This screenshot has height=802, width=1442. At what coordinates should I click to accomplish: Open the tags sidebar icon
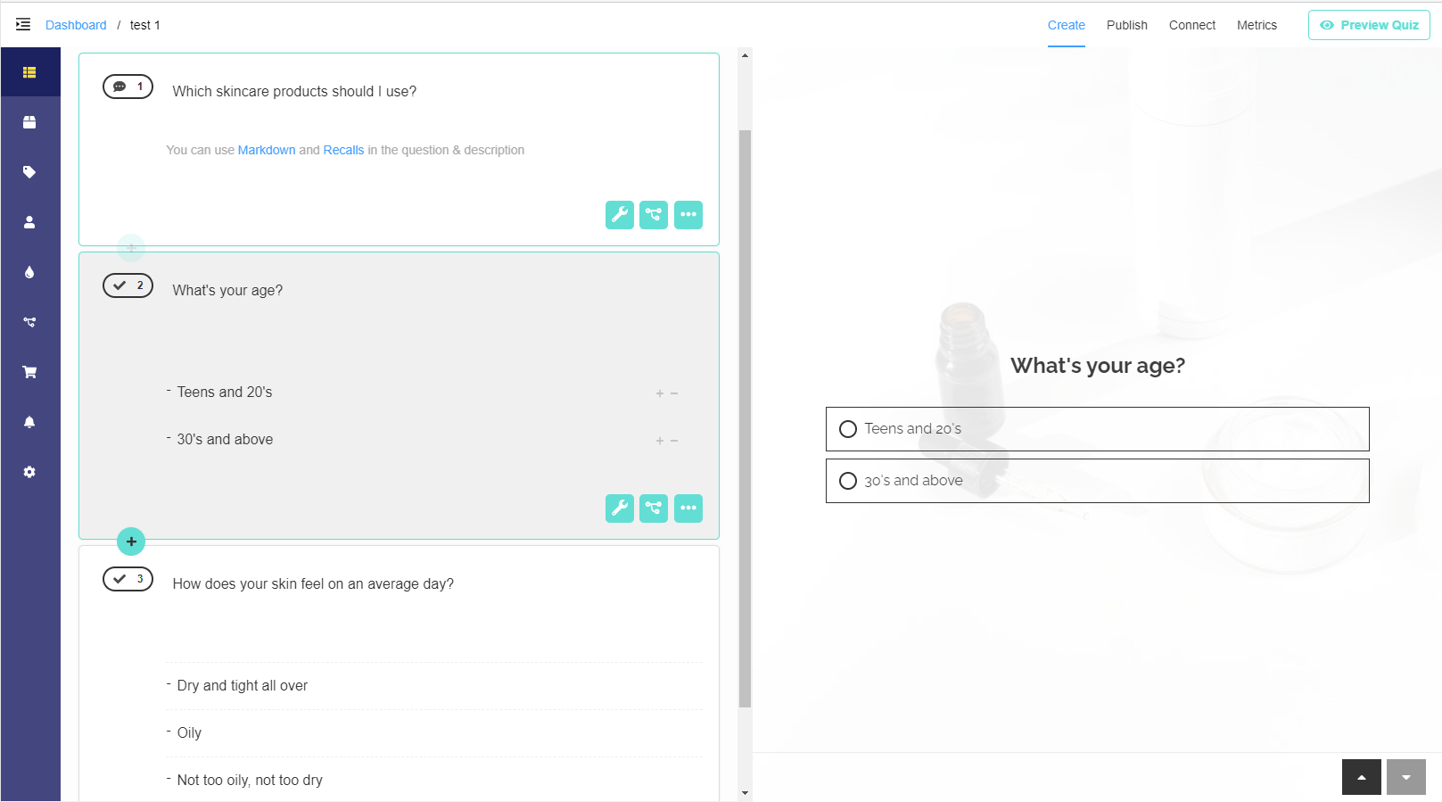pos(29,172)
